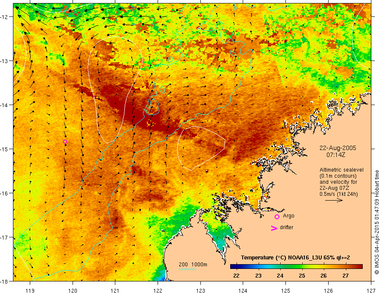Click the '(0.1m contours)' text line
This screenshot has height=294, width=380.
pyautogui.click(x=338, y=176)
